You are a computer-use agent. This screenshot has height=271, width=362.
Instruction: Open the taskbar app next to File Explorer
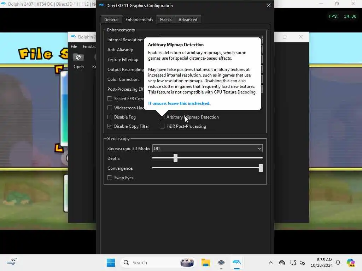click(x=221, y=263)
